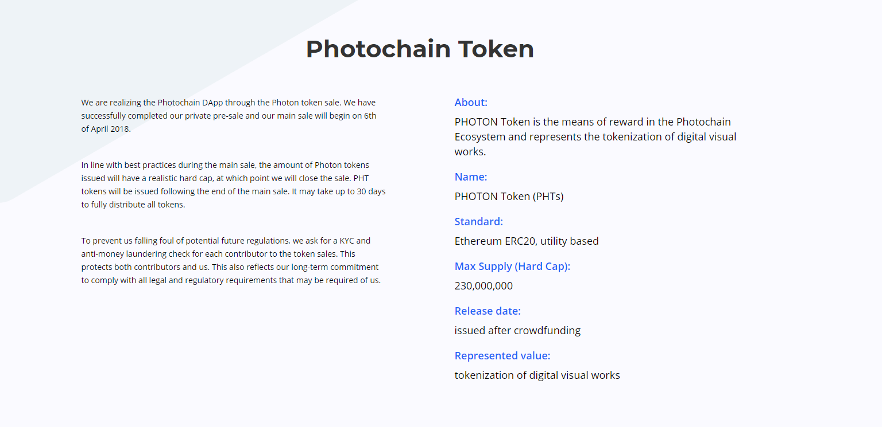The height and width of the screenshot is (427, 882).
Task: Click the PHOTON Token (PHTs) value
Action: click(509, 197)
